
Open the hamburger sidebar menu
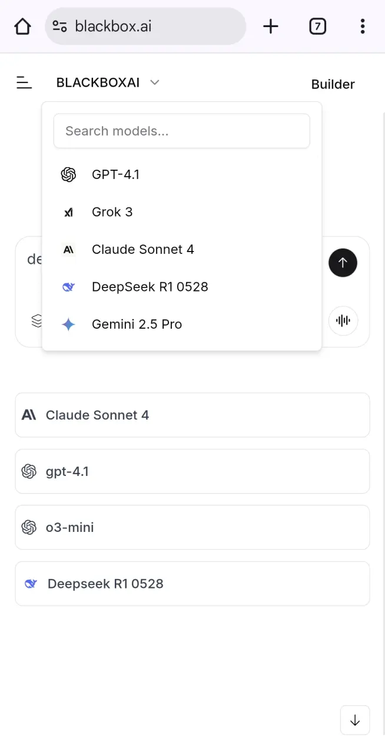click(24, 83)
